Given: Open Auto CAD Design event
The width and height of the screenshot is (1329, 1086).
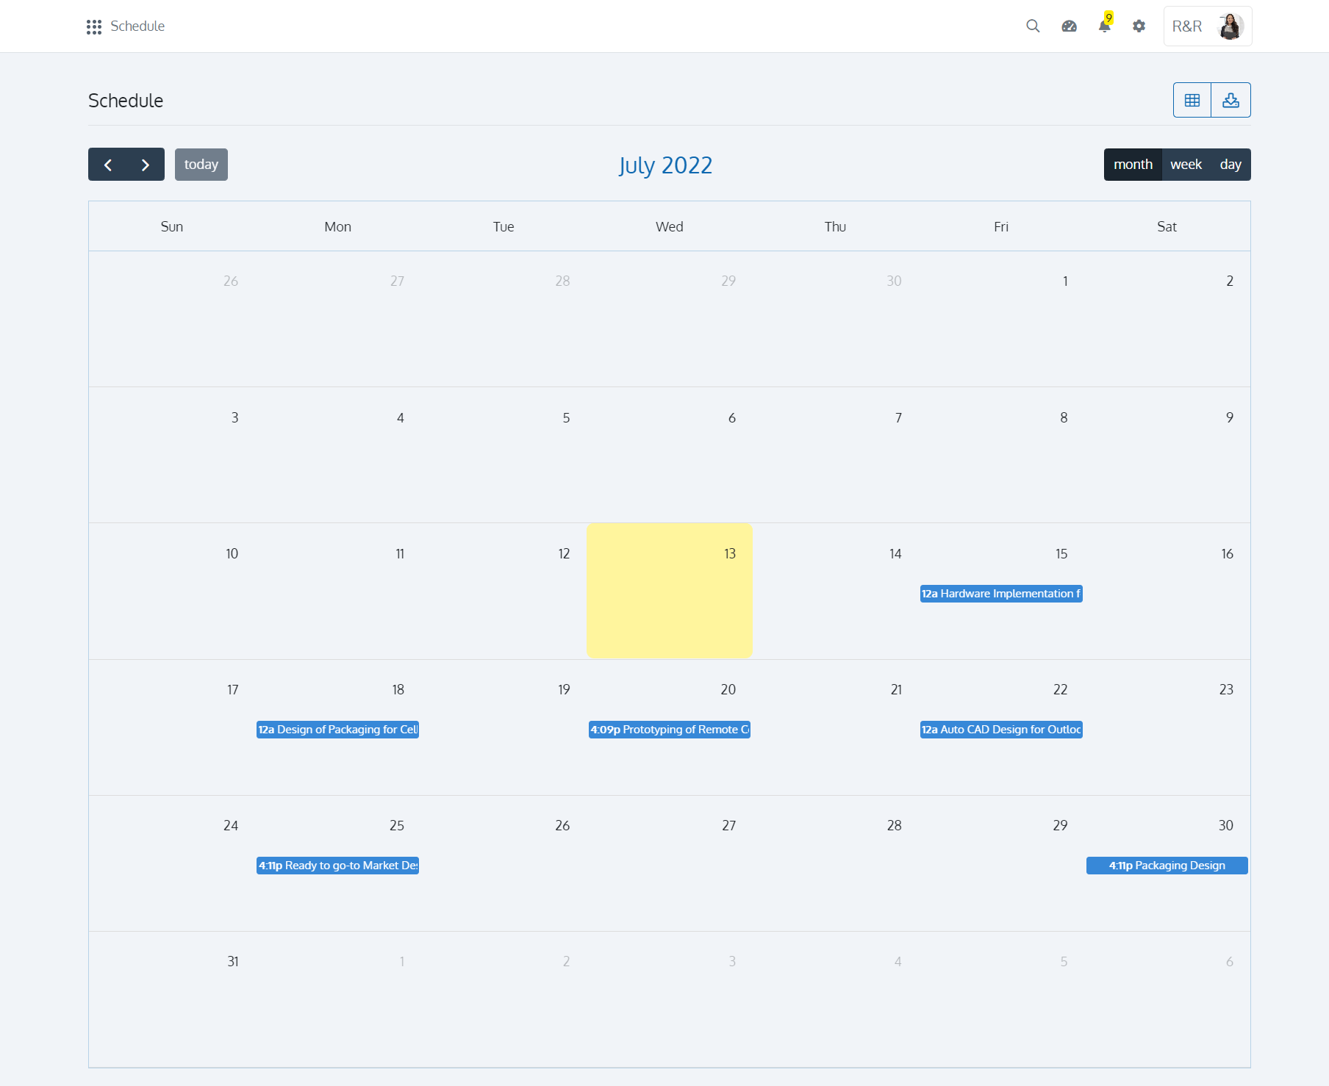Looking at the screenshot, I should (1000, 730).
